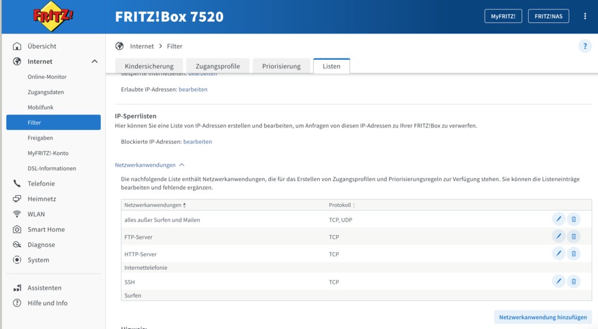Select Online-Monitor in the sidebar
The height and width of the screenshot is (329, 598).
[x=47, y=77]
